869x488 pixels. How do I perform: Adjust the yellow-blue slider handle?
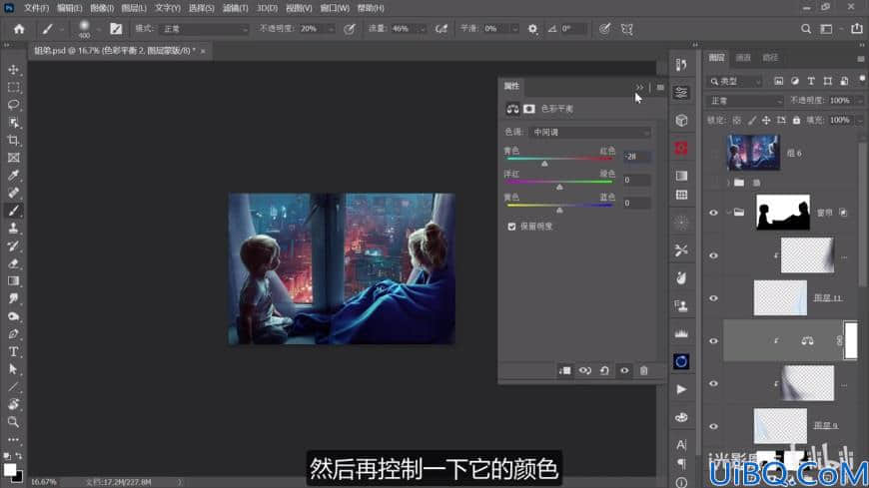coord(559,211)
